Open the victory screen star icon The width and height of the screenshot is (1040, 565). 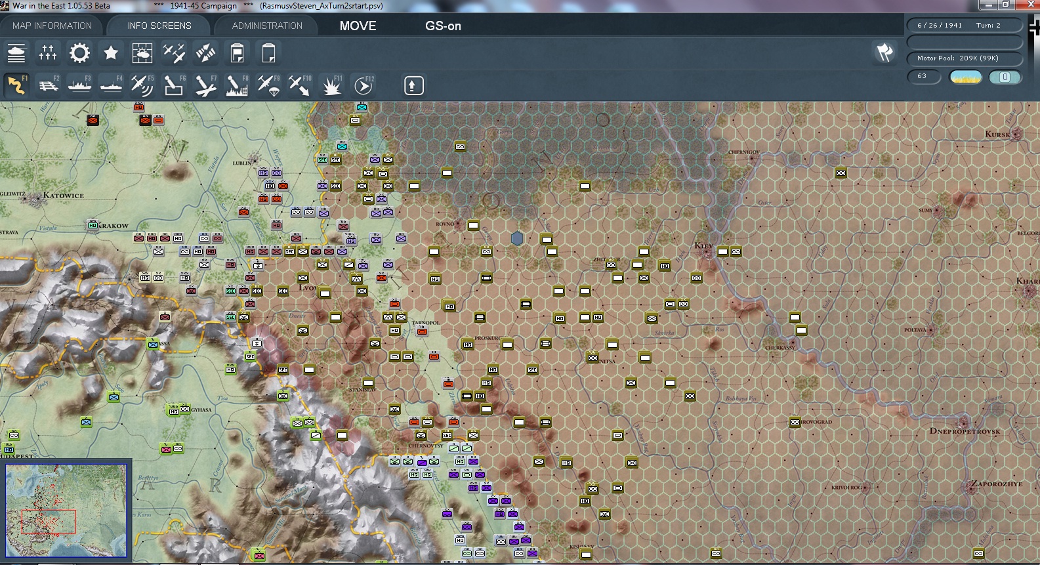[x=111, y=53]
